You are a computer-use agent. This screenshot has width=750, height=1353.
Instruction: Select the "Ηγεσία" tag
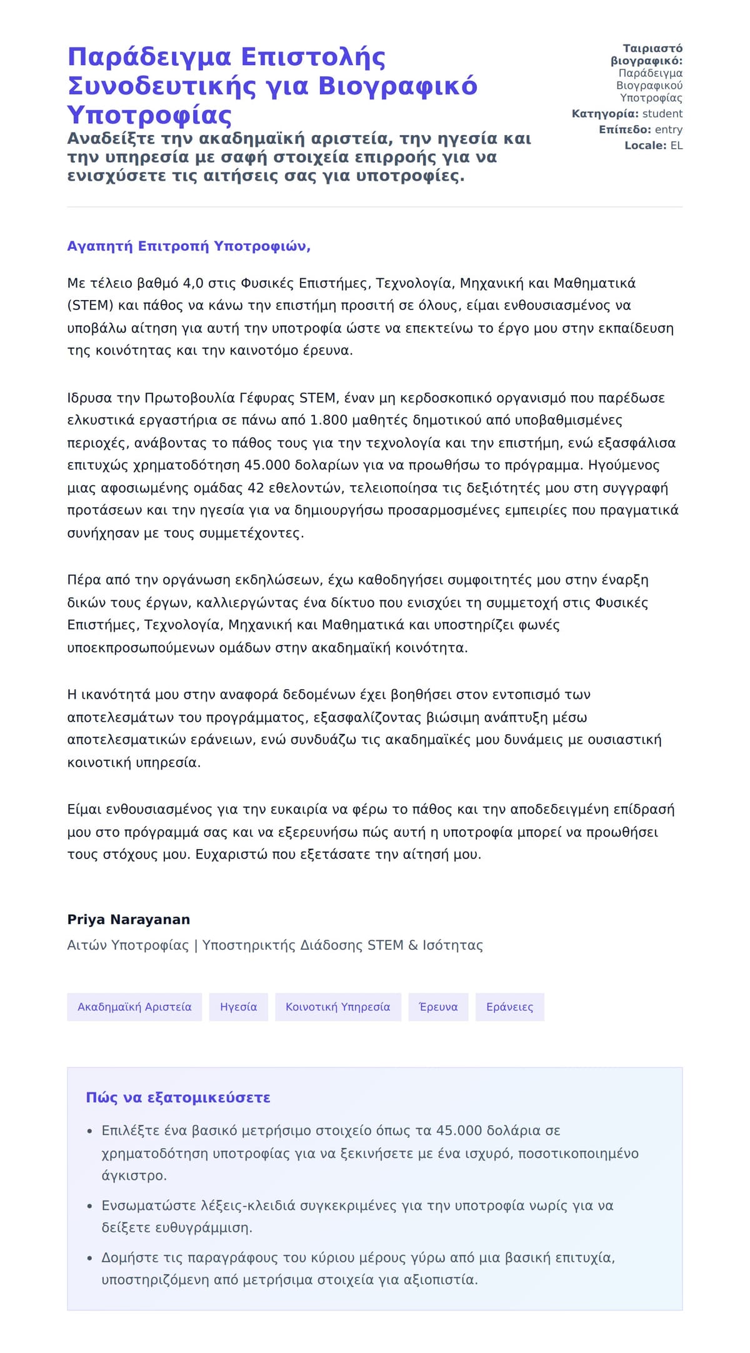click(x=238, y=1007)
